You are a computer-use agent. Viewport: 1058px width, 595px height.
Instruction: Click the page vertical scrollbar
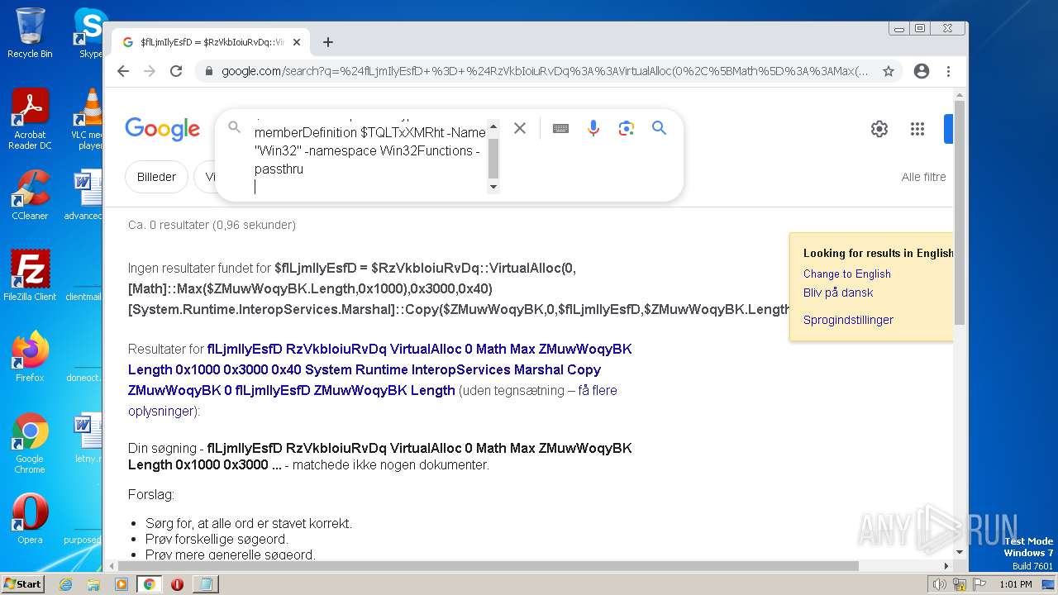click(x=959, y=212)
